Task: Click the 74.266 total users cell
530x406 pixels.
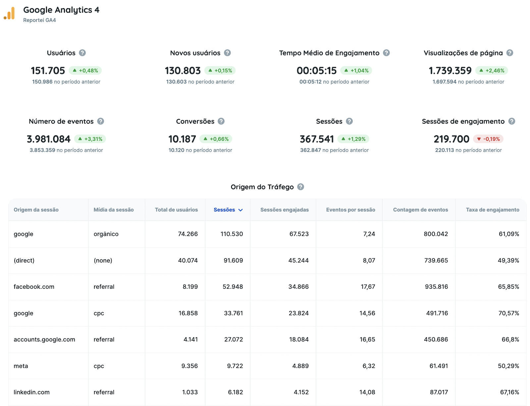Action: [188, 234]
